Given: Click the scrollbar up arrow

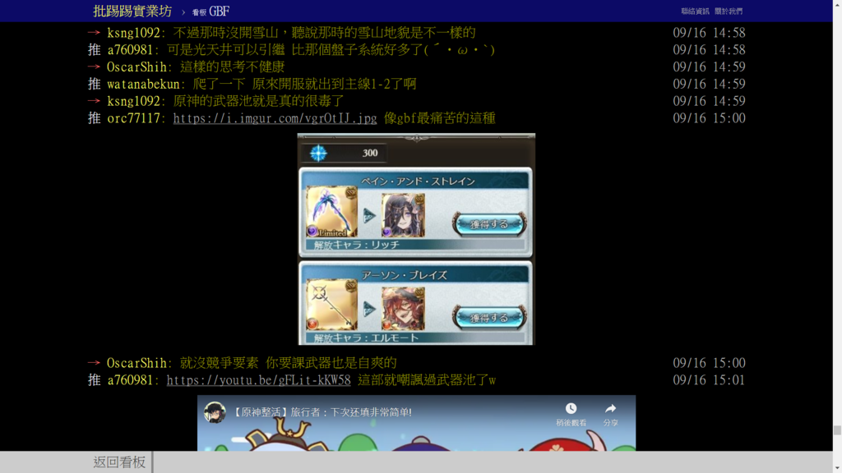Looking at the screenshot, I should coord(837,4).
